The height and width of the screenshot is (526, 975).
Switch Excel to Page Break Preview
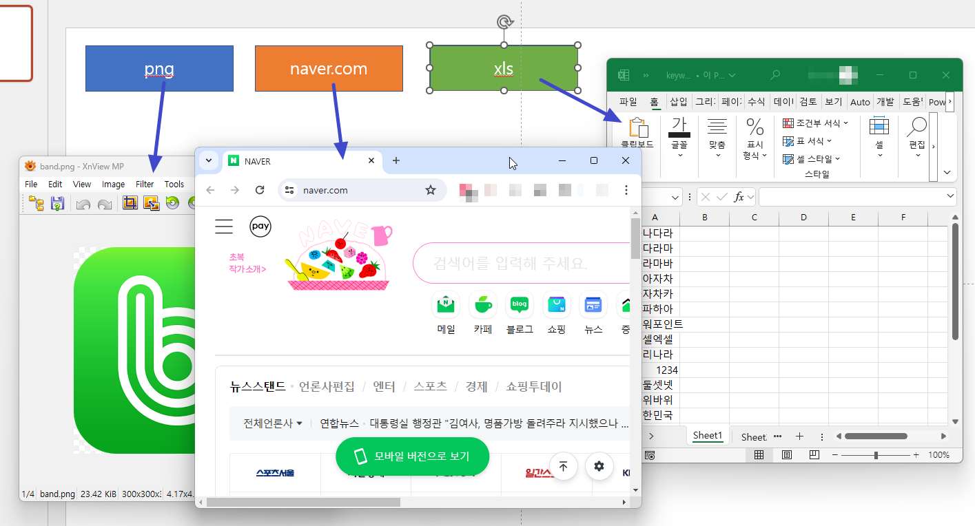point(814,455)
